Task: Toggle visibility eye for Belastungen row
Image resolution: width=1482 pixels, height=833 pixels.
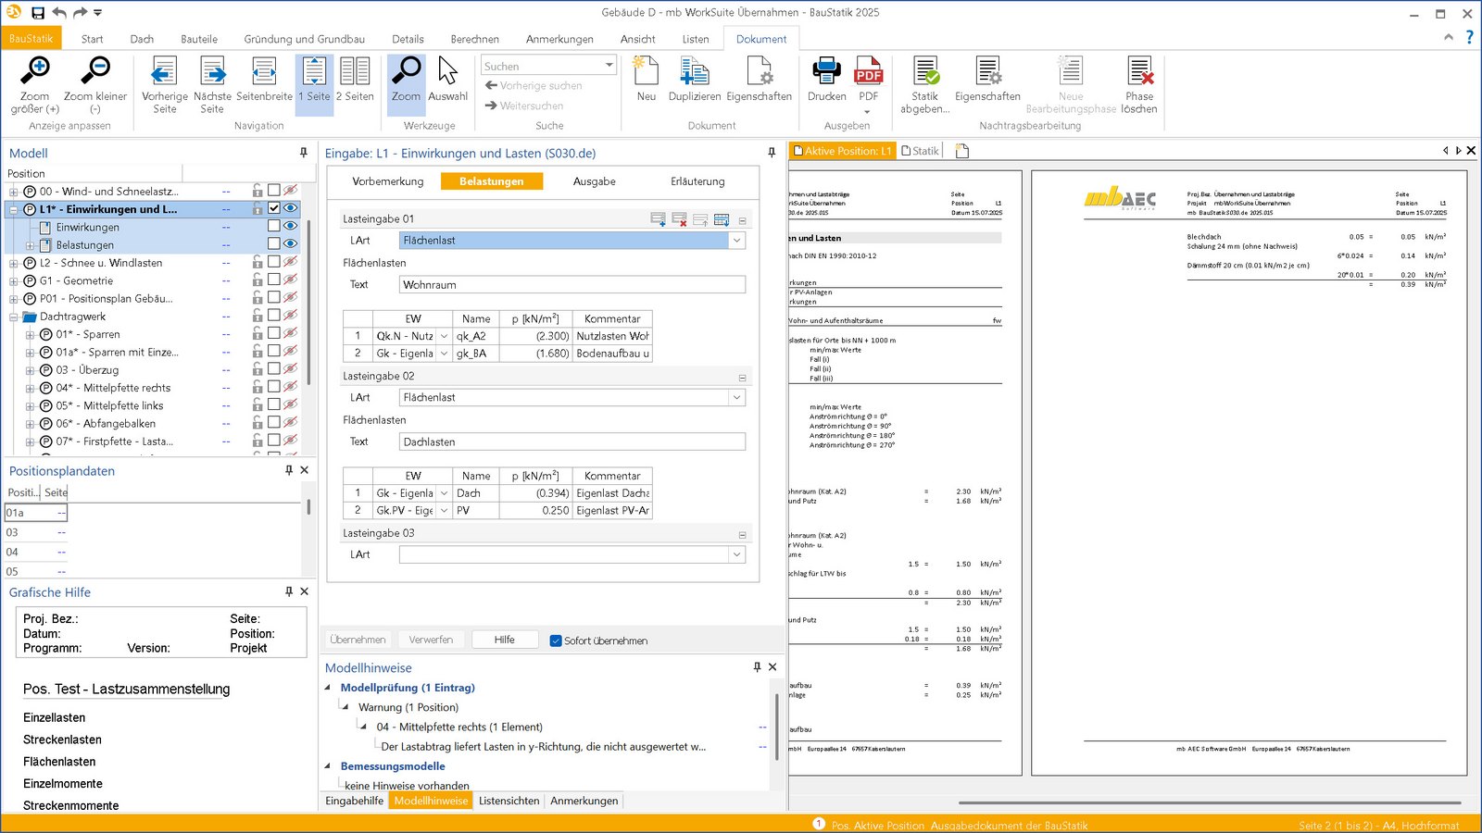Action: tap(291, 243)
